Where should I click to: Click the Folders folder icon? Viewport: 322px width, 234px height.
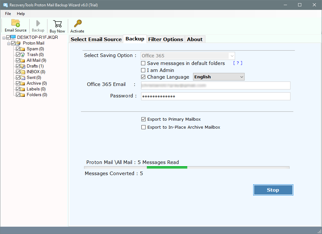[23, 95]
